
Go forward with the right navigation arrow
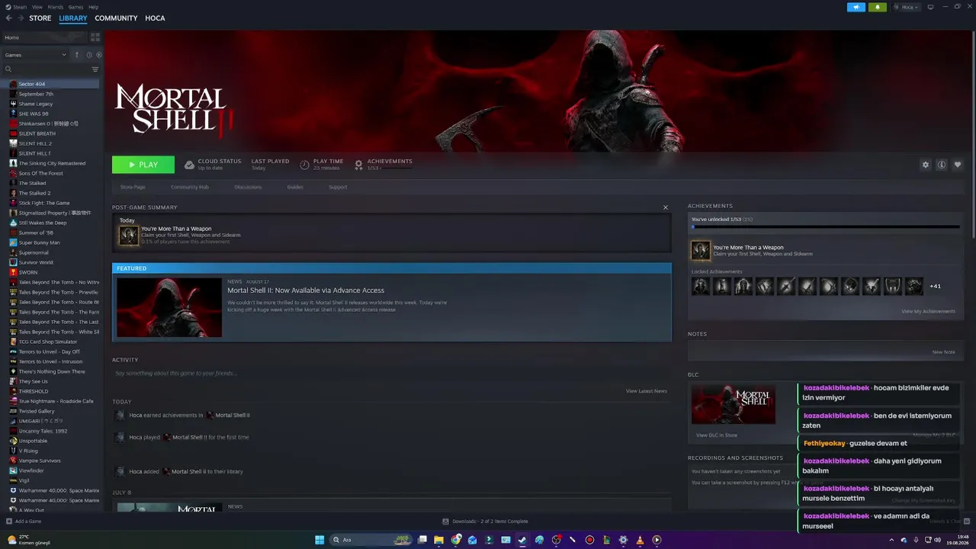tap(20, 18)
